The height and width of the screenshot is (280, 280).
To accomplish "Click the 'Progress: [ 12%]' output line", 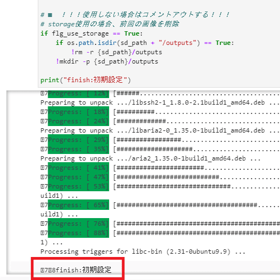I will pyautogui.click(x=160, y=94).
